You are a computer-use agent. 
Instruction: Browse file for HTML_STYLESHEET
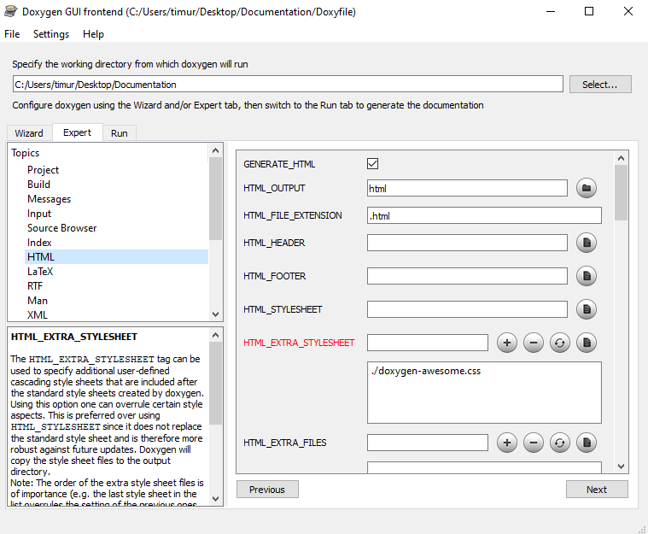coord(587,309)
